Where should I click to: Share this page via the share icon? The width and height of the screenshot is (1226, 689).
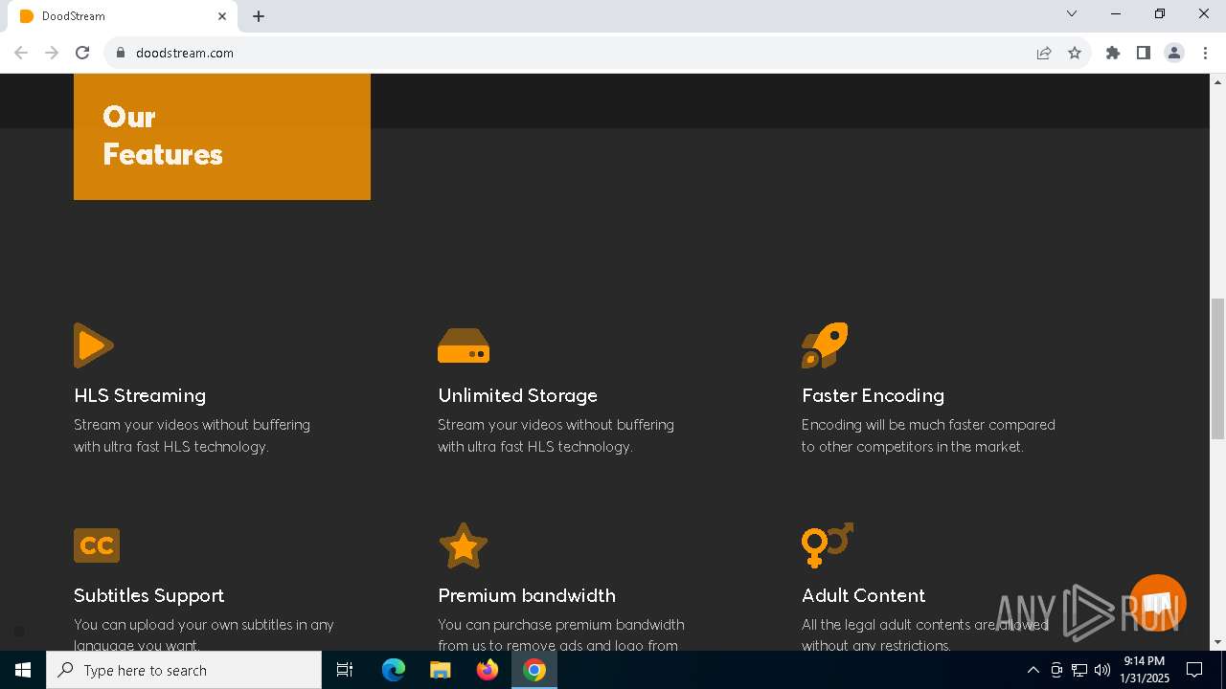pyautogui.click(x=1044, y=53)
